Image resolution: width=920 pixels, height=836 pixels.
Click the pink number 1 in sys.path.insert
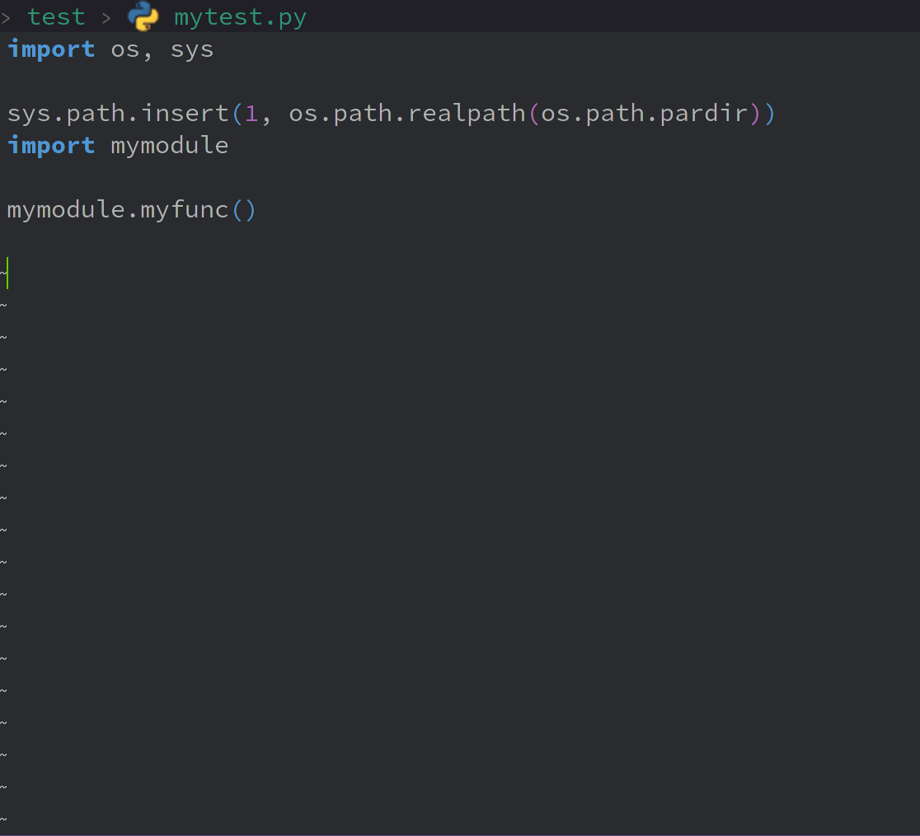pos(249,113)
